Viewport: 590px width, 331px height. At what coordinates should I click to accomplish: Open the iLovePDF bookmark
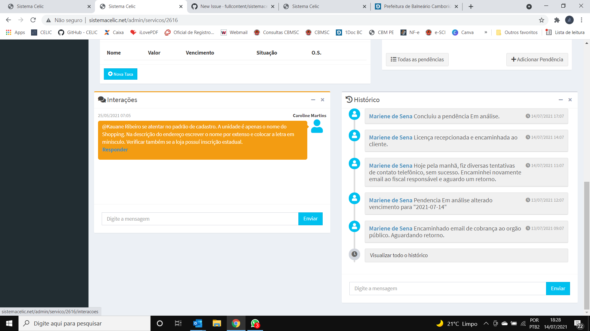(144, 32)
